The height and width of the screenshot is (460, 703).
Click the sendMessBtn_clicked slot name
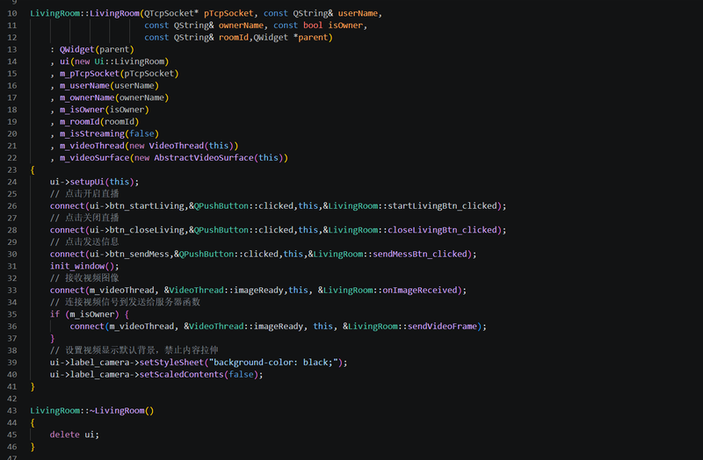[x=420, y=254]
